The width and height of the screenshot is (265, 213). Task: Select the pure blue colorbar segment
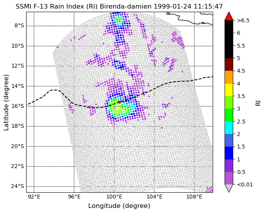click(x=229, y=153)
